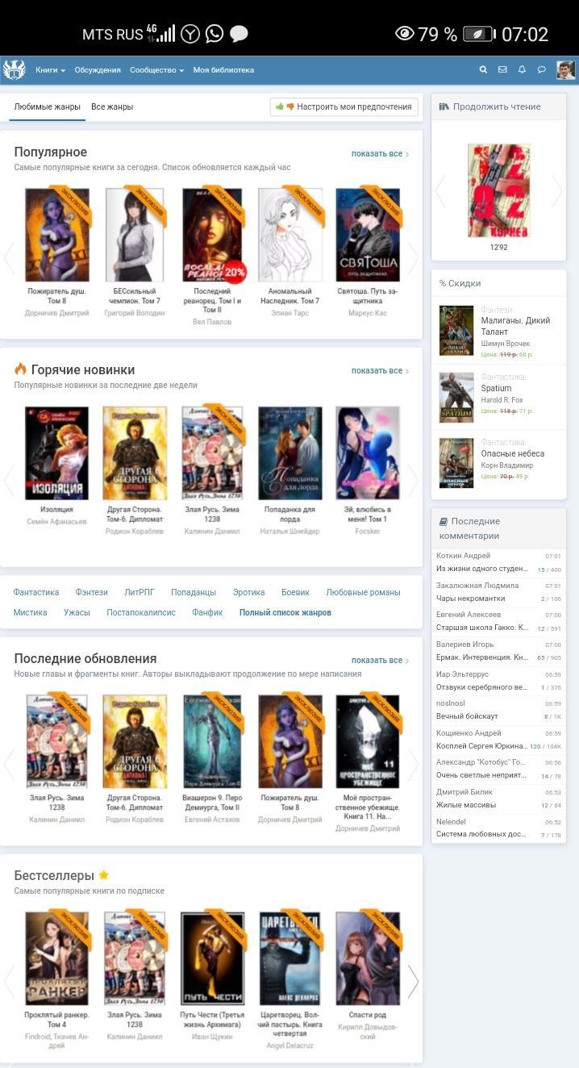Show all in Горячие новинки section
The width and height of the screenshot is (579, 1068).
380,370
